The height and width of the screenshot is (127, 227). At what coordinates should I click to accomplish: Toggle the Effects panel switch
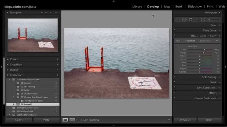[x=175, y=92]
